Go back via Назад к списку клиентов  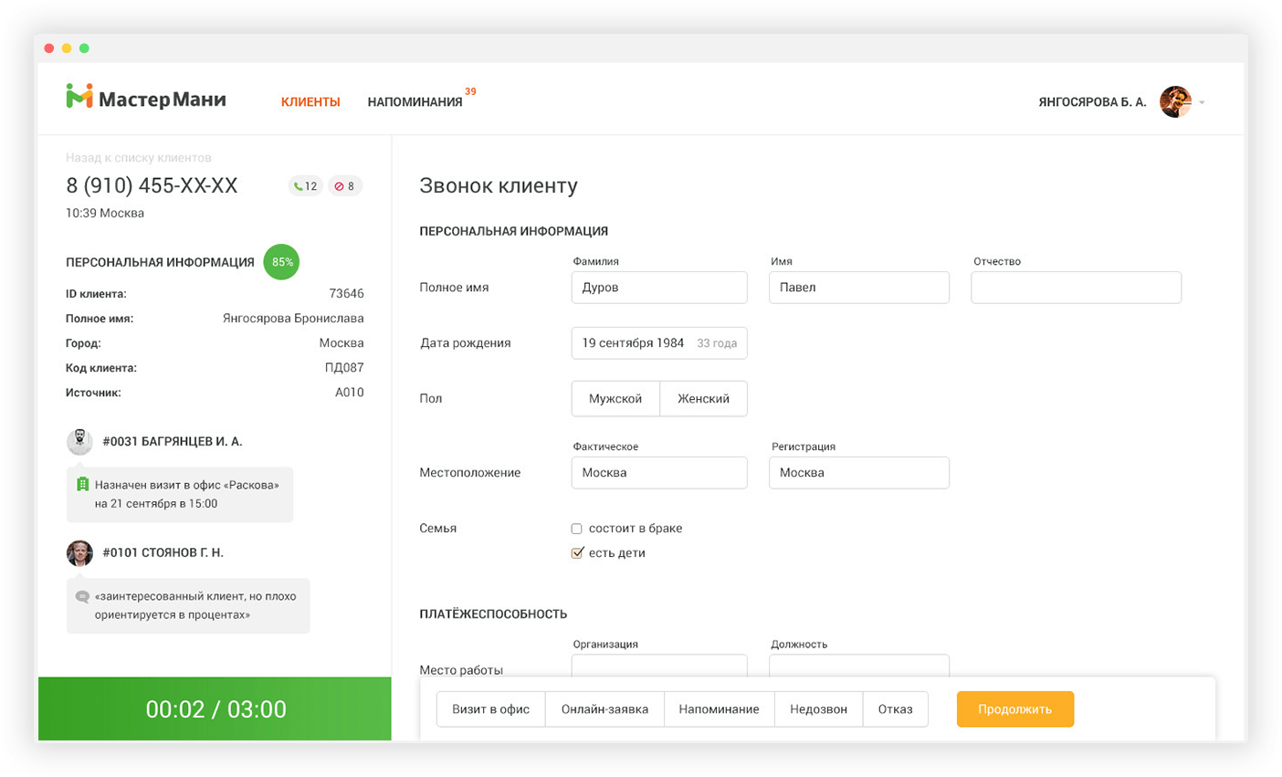[x=139, y=158]
